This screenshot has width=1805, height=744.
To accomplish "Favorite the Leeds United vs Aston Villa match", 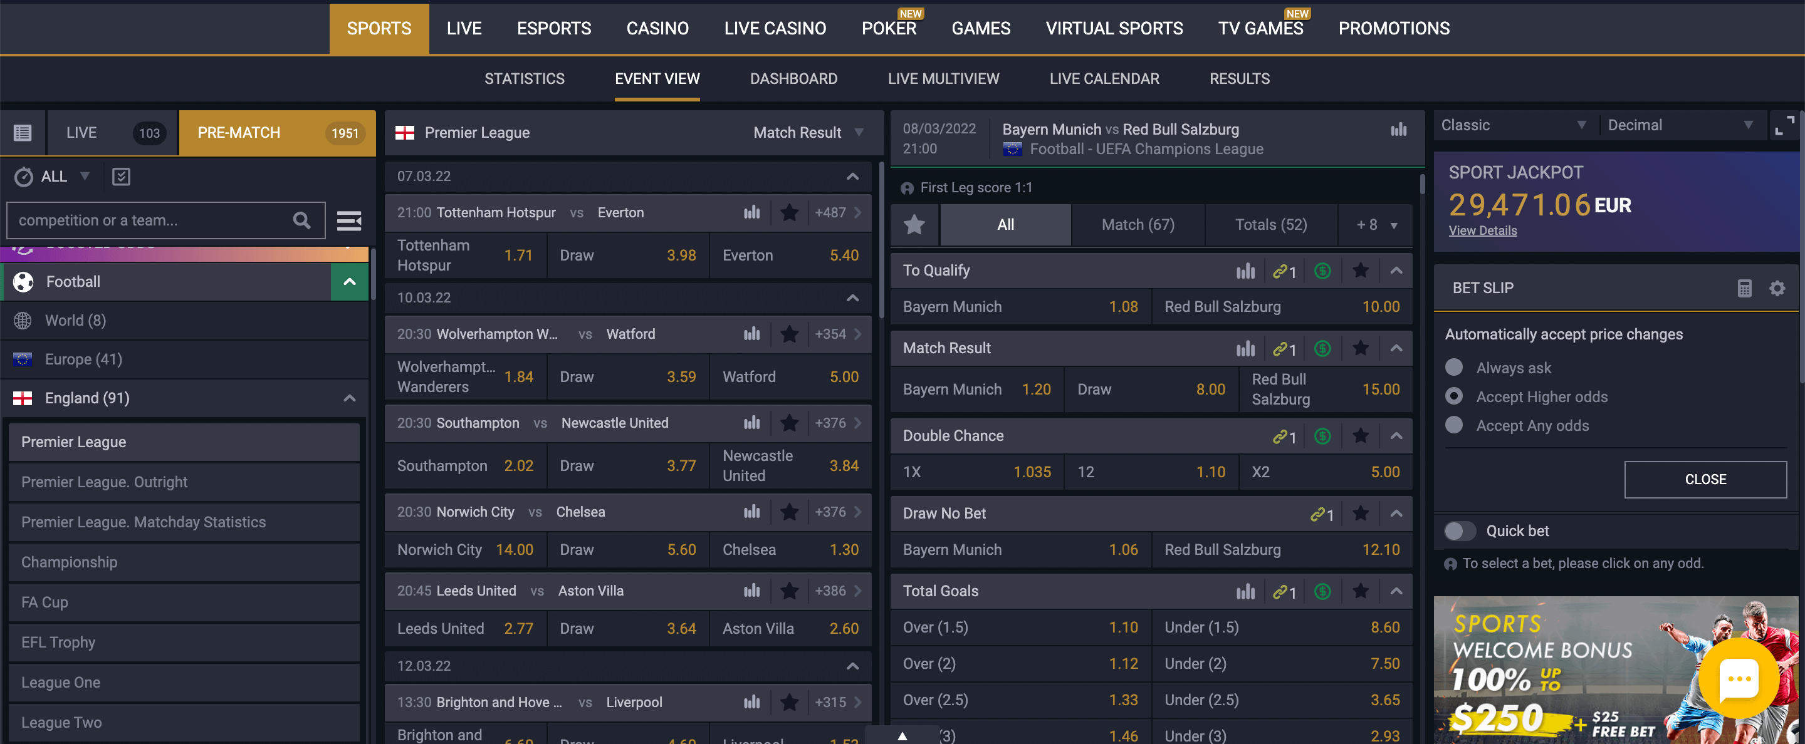I will point(789,591).
